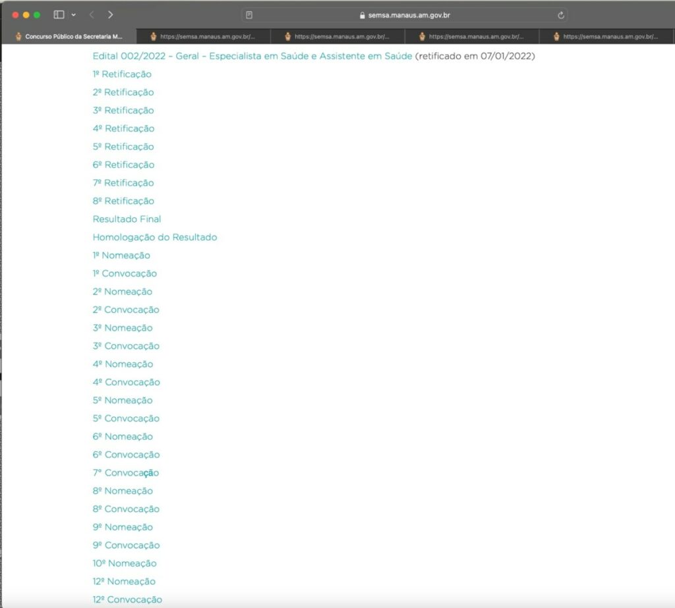Screen dimensions: 675x608
Task: Open the 7ª Convocação link
Action: pyautogui.click(x=126, y=472)
